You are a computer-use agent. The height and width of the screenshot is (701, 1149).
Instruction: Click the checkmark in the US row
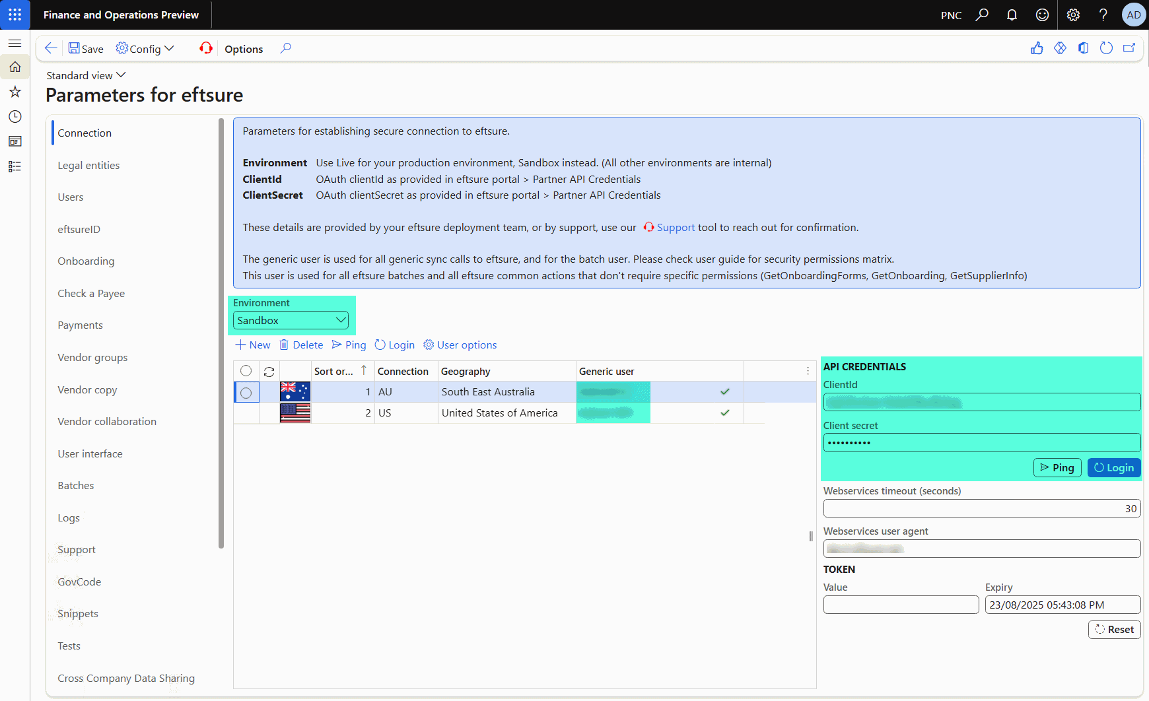pos(725,413)
